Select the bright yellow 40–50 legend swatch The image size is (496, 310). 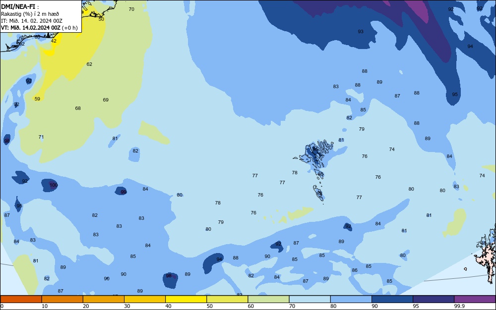click(186, 299)
